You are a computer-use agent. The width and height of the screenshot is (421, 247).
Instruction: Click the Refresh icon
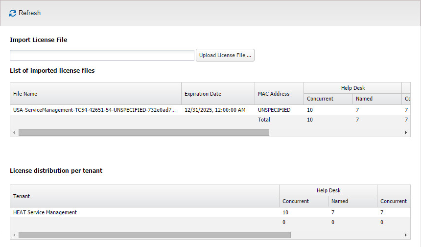(13, 13)
